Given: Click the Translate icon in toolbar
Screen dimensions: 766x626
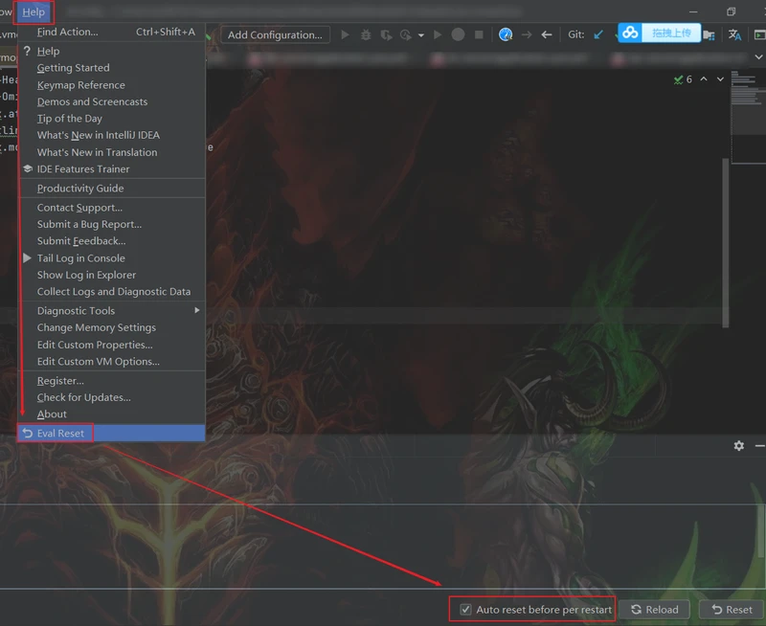Looking at the screenshot, I should 734,34.
